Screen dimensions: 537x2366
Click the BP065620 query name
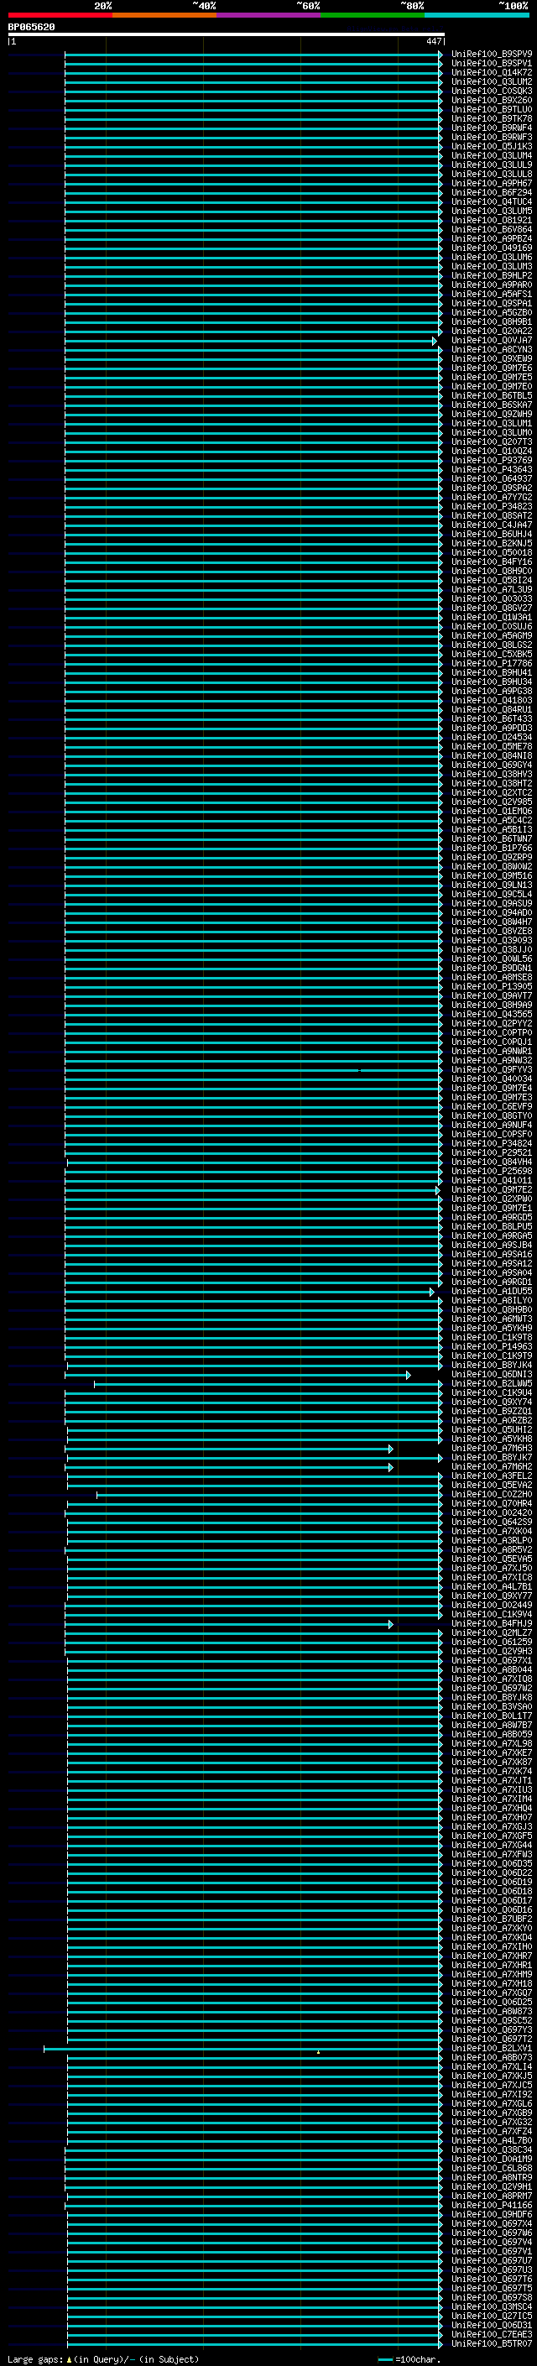pyautogui.click(x=31, y=27)
